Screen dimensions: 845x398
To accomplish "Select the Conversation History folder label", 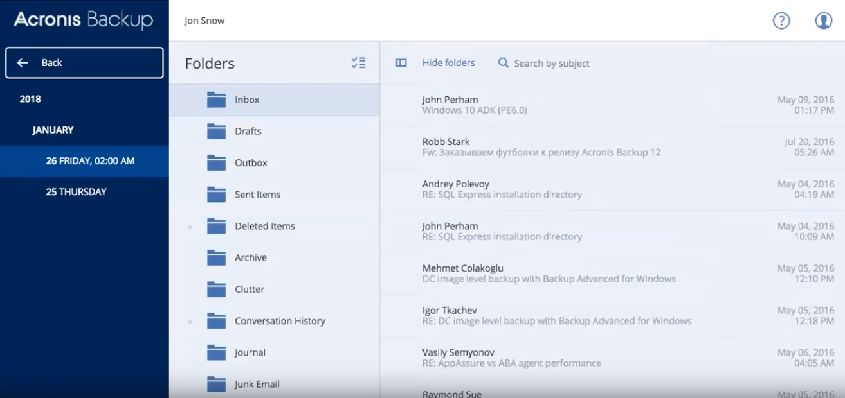I will (x=280, y=321).
